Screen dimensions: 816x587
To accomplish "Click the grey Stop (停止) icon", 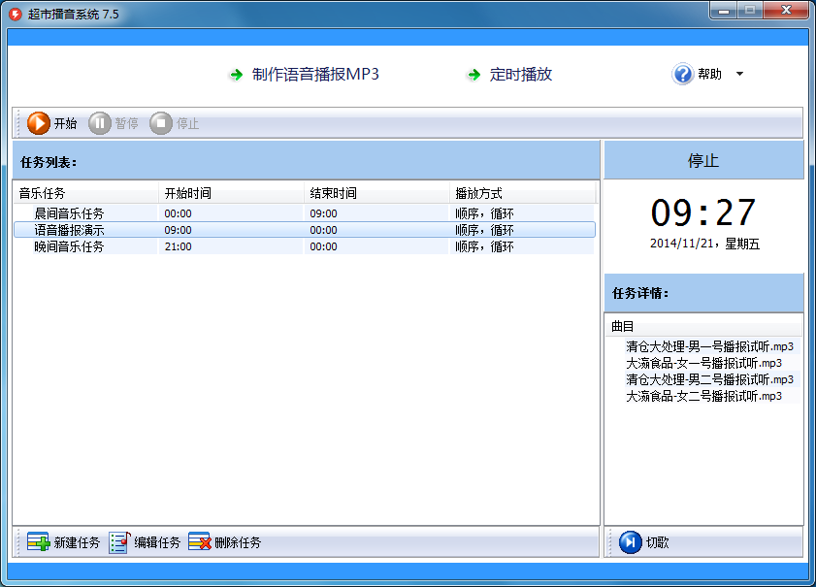I will (161, 123).
